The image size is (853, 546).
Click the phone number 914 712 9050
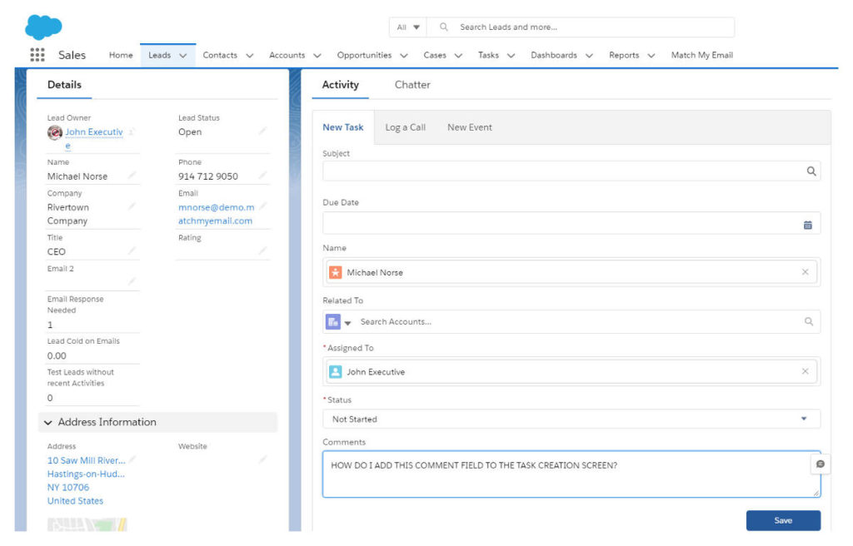point(207,176)
